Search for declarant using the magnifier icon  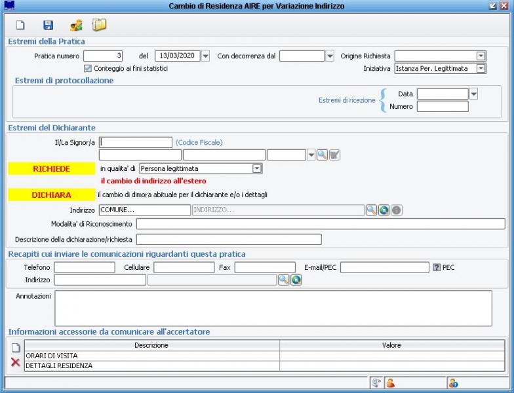coord(322,155)
